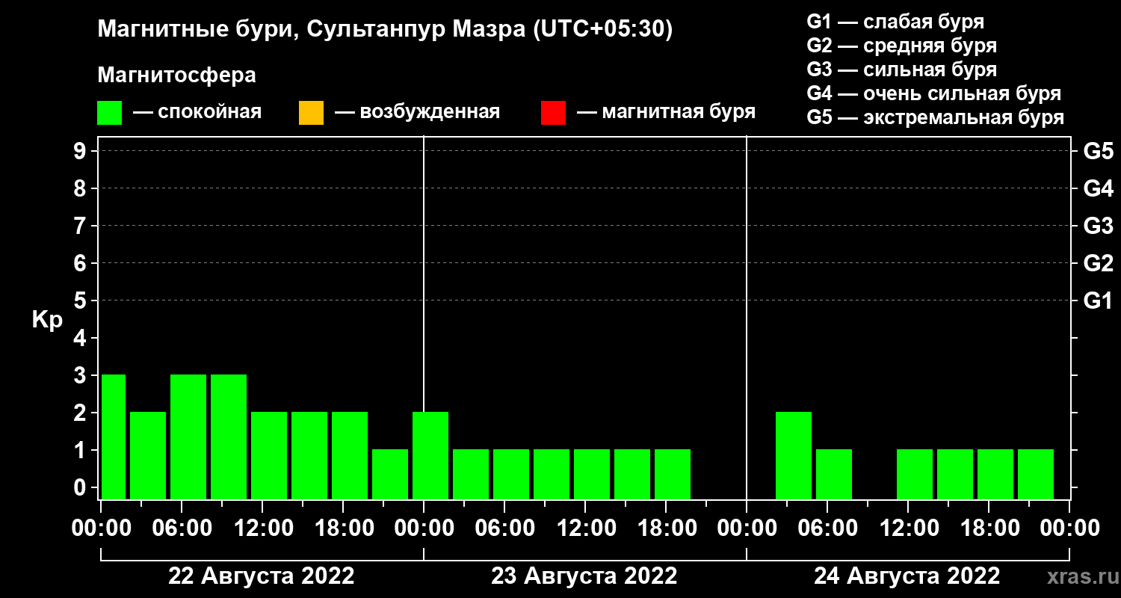Click the right-axis 'G5' label
Image resolution: width=1121 pixels, height=598 pixels.
pyautogui.click(x=1098, y=151)
